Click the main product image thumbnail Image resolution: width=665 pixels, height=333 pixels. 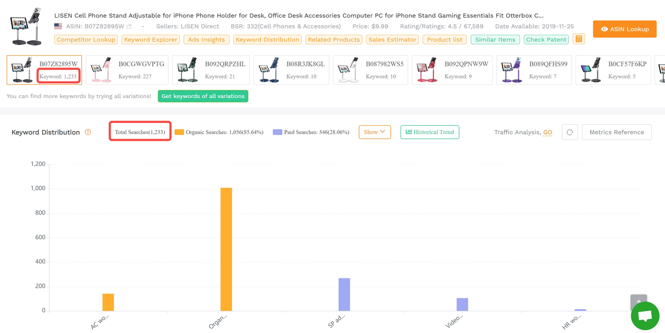point(26,26)
